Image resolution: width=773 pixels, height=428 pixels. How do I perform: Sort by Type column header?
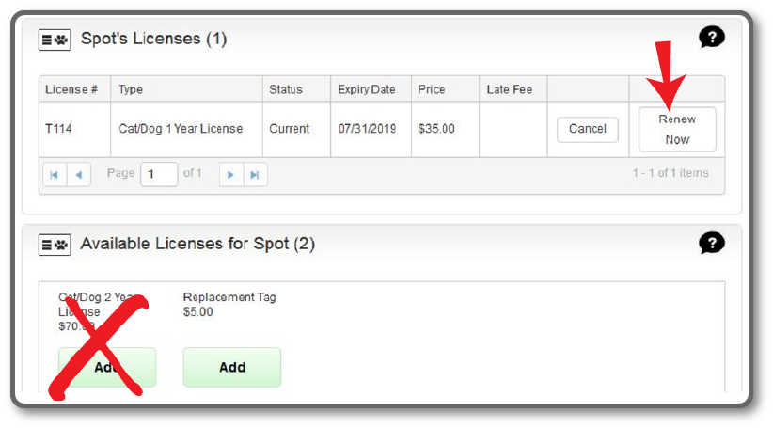(x=187, y=89)
